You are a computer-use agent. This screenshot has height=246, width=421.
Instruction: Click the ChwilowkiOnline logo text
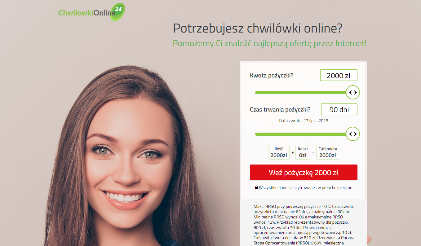[x=87, y=12]
